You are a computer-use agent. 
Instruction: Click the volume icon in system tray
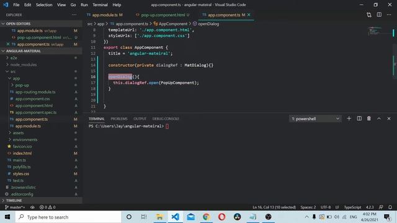pyautogui.click(x=336, y=217)
